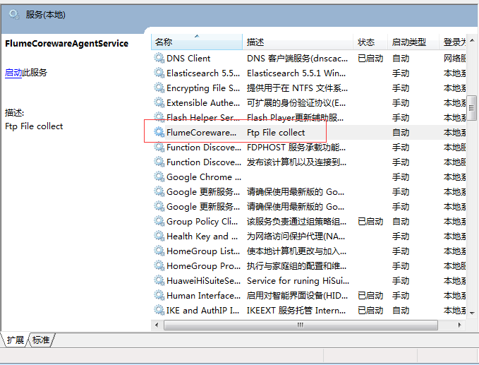Click the horizontal scrollbar right arrow

460,325
